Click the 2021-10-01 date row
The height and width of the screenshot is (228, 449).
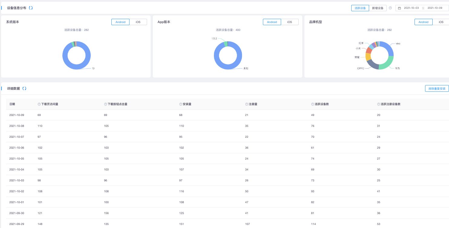(228, 202)
